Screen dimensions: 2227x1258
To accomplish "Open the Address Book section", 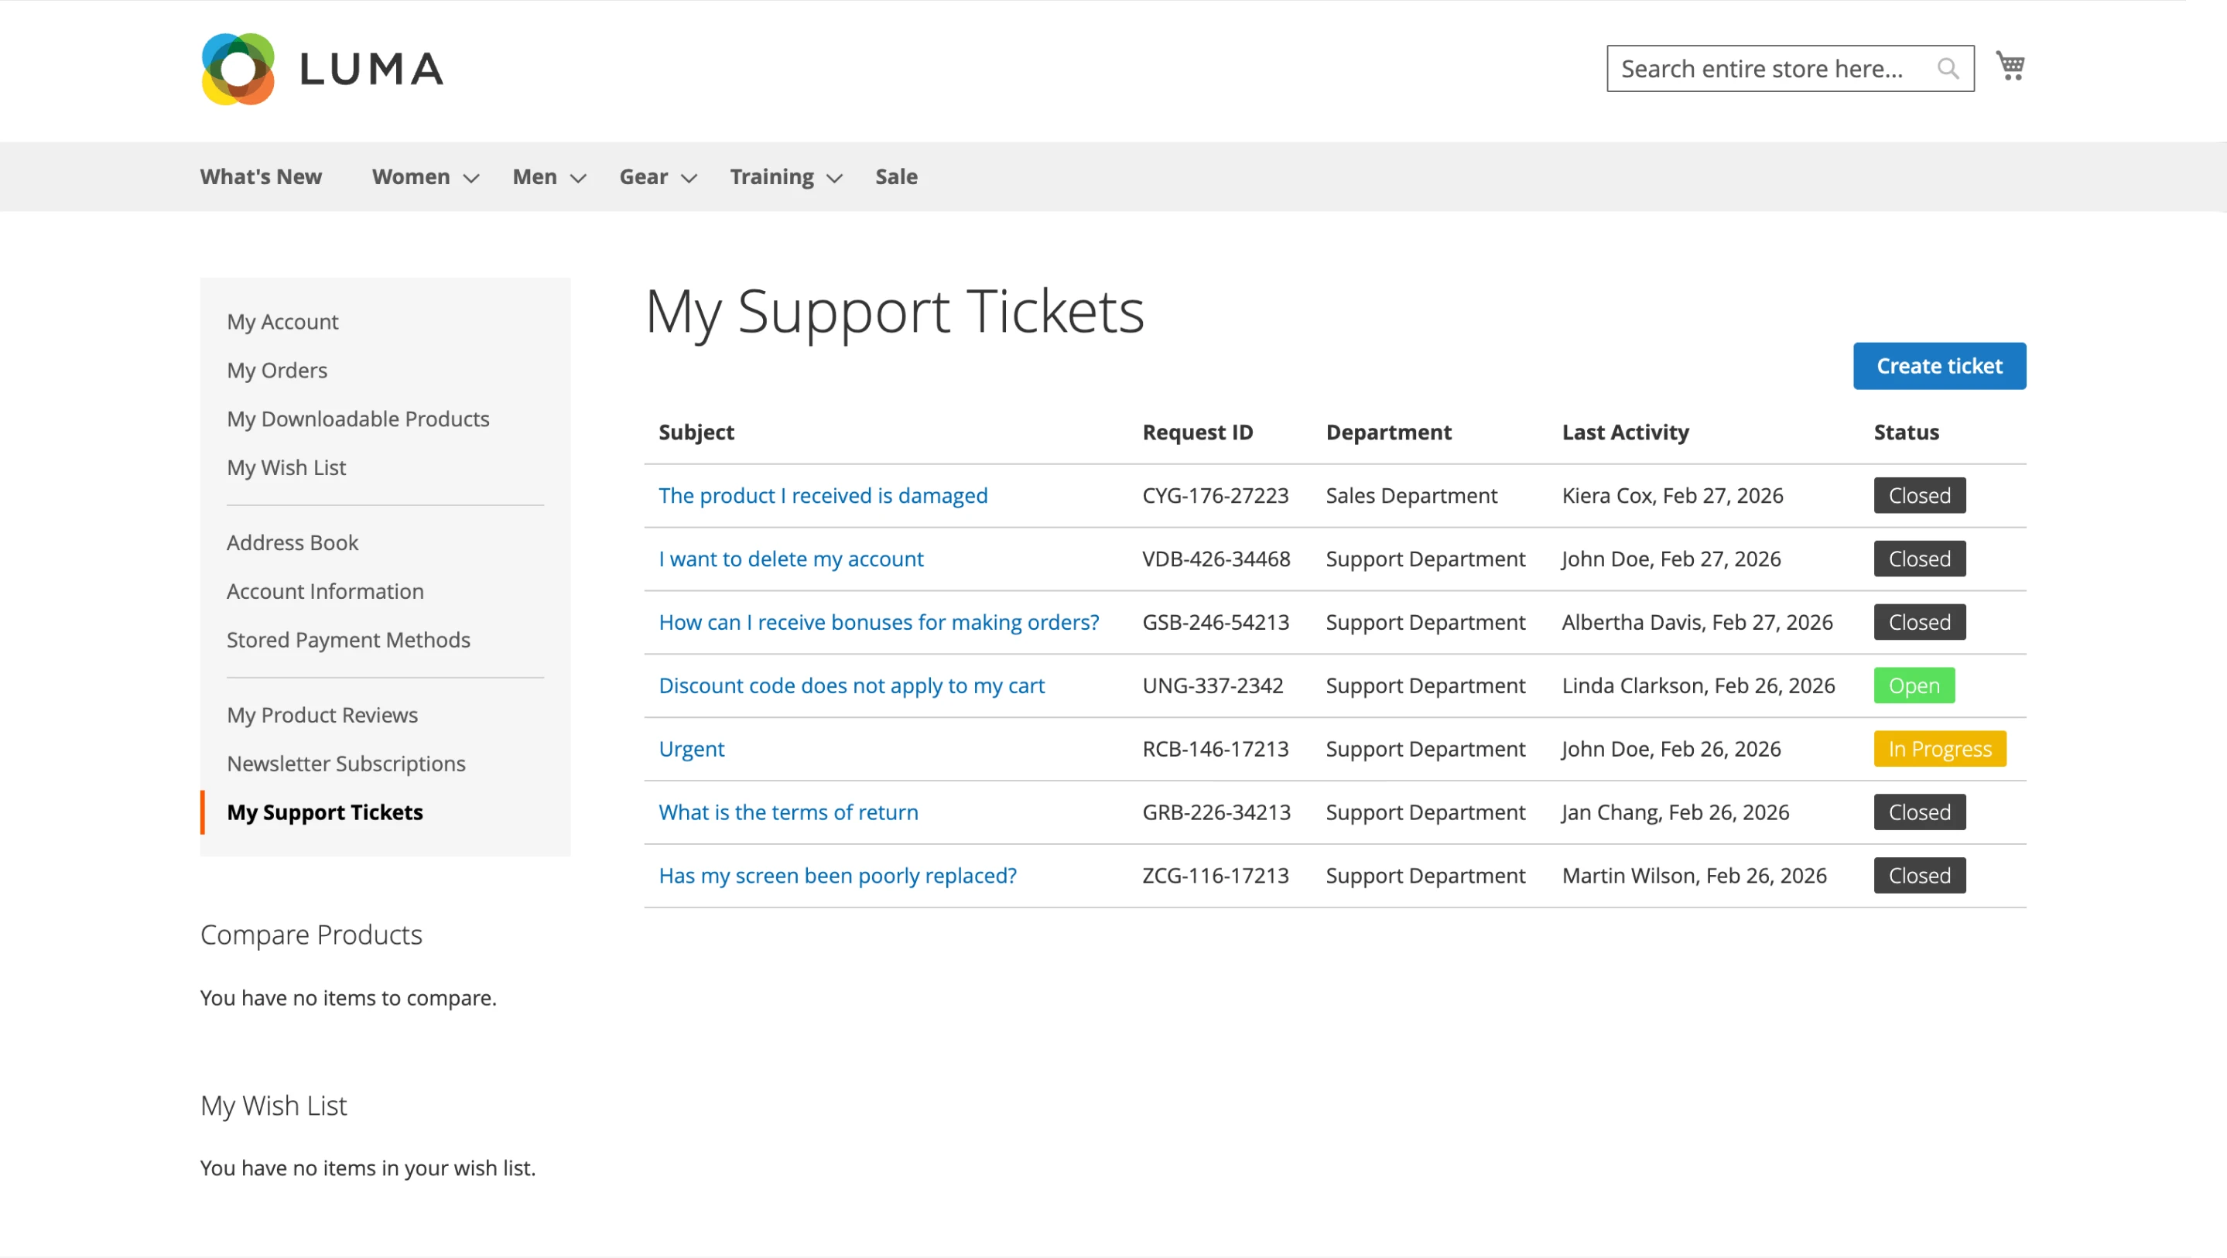I will pyautogui.click(x=292, y=542).
